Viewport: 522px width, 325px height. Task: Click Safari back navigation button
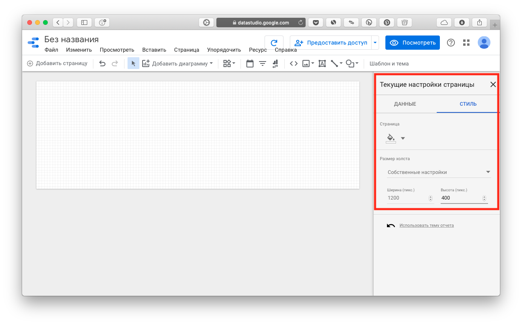click(x=58, y=22)
